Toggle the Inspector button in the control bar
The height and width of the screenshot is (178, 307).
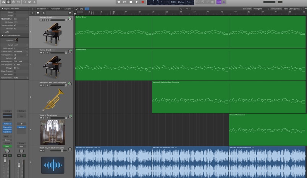[8, 2]
